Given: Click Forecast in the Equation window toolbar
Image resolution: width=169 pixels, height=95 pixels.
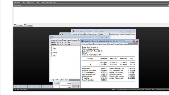Looking at the screenshot, I should pyautogui.click(x=116, y=44).
